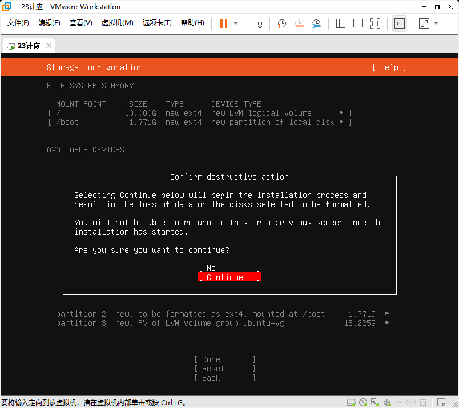This screenshot has width=459, height=408.
Task: Click the 'Are you sure you want to continue?' text
Action: pyautogui.click(x=152, y=250)
